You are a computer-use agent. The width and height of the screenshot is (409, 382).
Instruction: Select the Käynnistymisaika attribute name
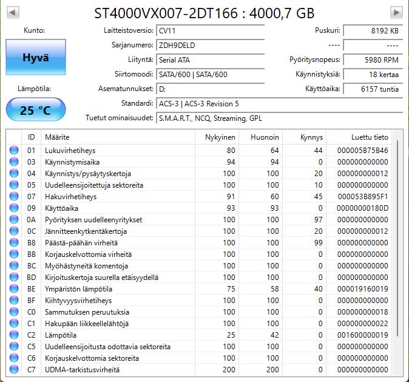72,162
